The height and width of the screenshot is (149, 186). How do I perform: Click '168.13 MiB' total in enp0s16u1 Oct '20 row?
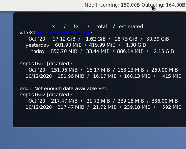131,70
